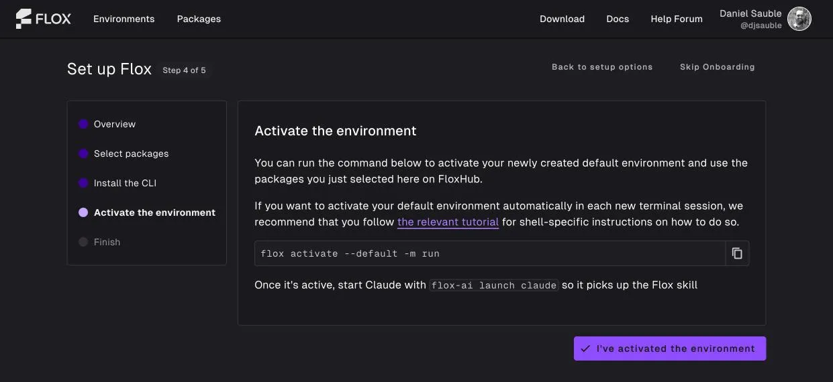833x382 pixels.
Task: Visit the Help Forum
Action: click(x=677, y=19)
